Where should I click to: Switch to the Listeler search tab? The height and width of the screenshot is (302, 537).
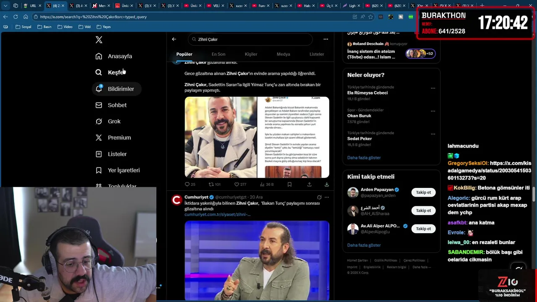tap(317, 54)
